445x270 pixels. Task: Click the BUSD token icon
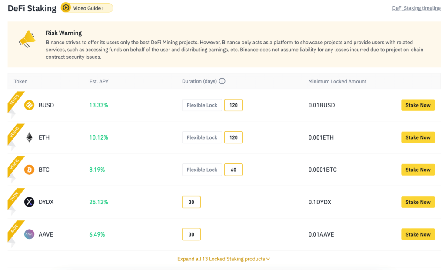pos(29,105)
